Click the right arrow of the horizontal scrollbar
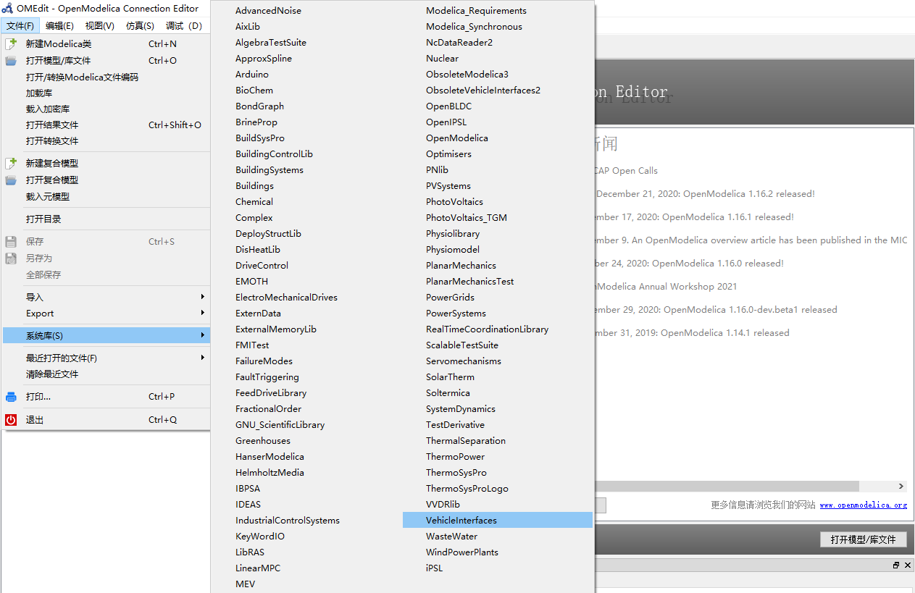The width and height of the screenshot is (915, 593). click(901, 486)
